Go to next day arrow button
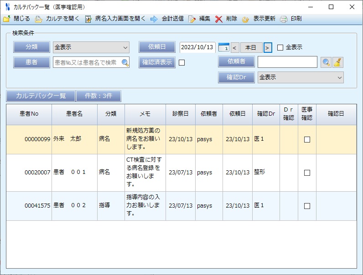The height and width of the screenshot is (275, 363). [268, 47]
